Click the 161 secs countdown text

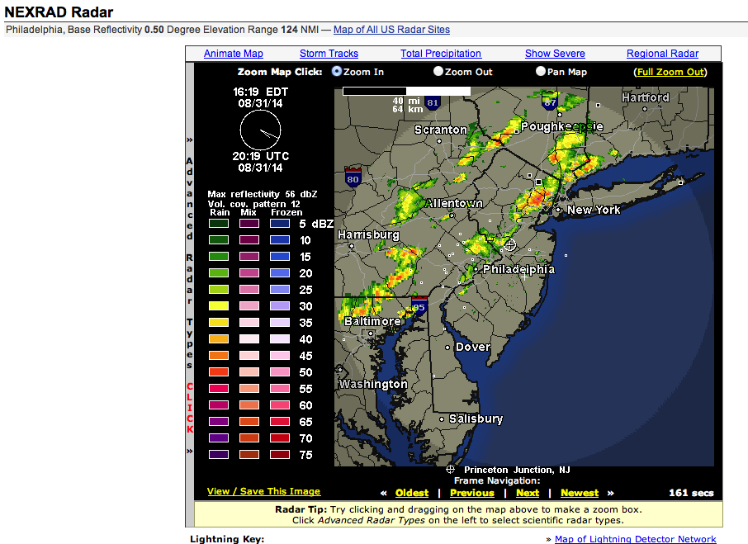click(x=691, y=493)
